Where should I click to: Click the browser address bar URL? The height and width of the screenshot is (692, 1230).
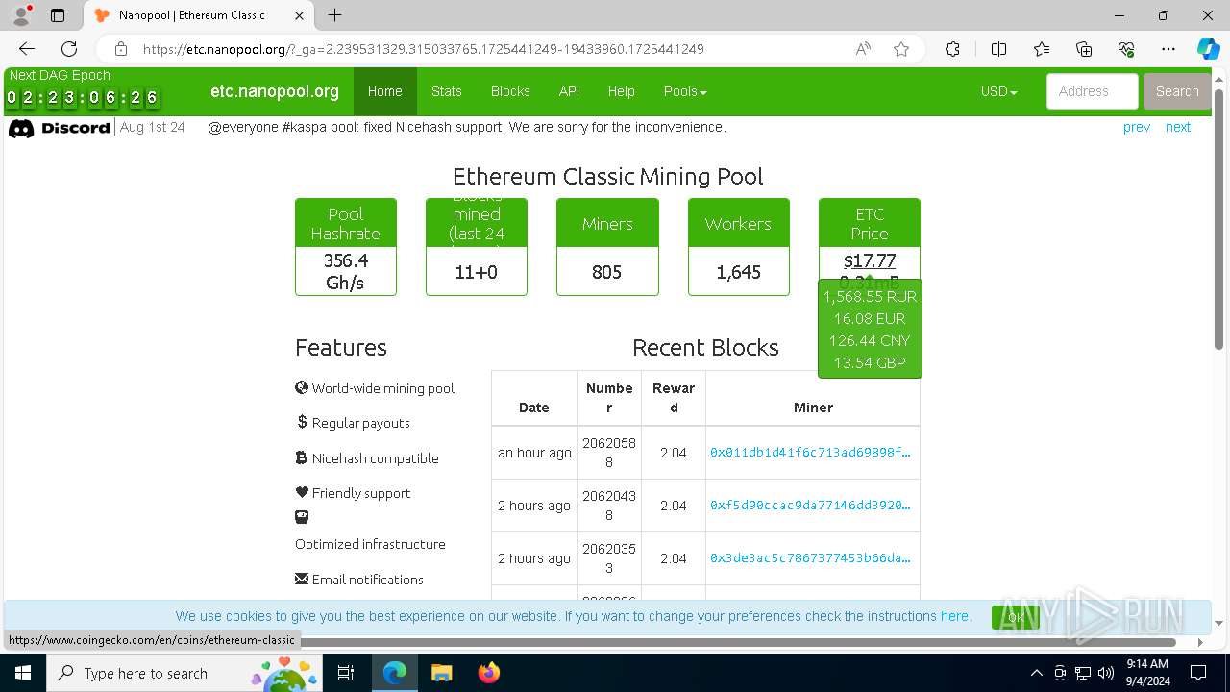(423, 49)
